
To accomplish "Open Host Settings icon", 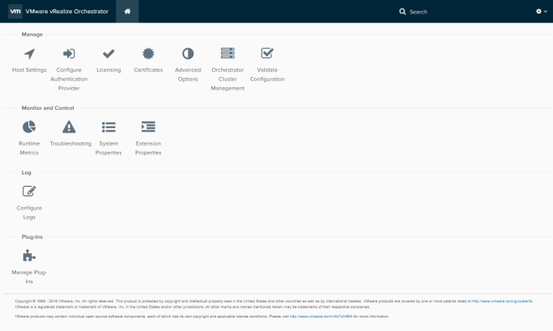I will coord(29,54).
